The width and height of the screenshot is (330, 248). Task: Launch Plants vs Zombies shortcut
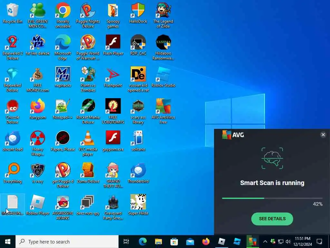point(88,79)
